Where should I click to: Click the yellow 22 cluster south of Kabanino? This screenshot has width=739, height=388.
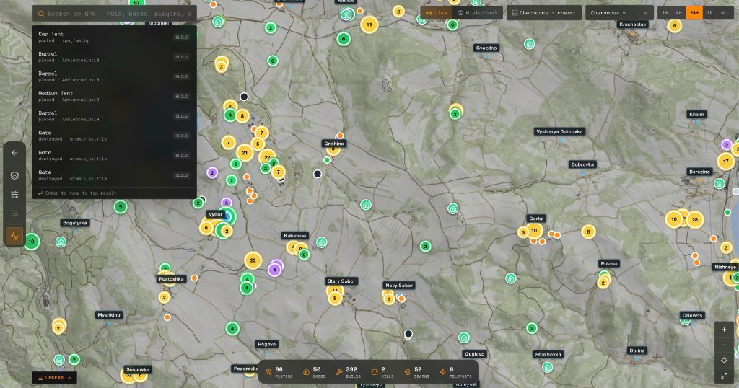[253, 260]
